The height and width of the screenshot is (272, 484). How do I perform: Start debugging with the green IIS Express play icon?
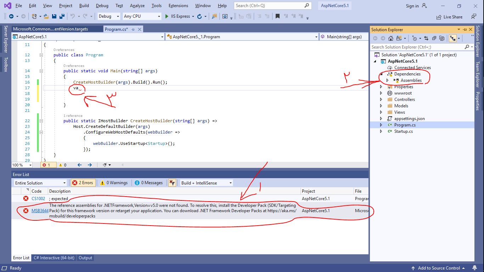tap(167, 16)
